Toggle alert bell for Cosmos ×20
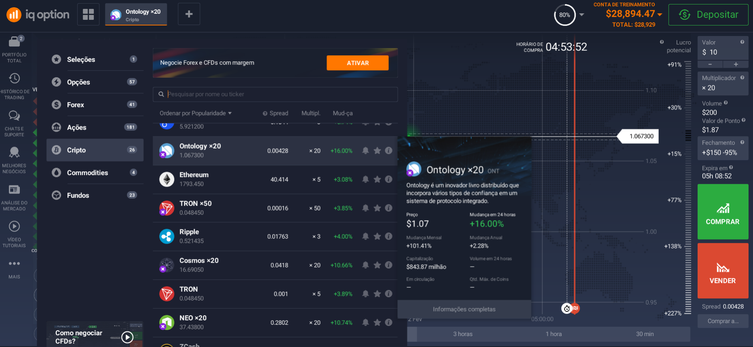 (x=365, y=265)
